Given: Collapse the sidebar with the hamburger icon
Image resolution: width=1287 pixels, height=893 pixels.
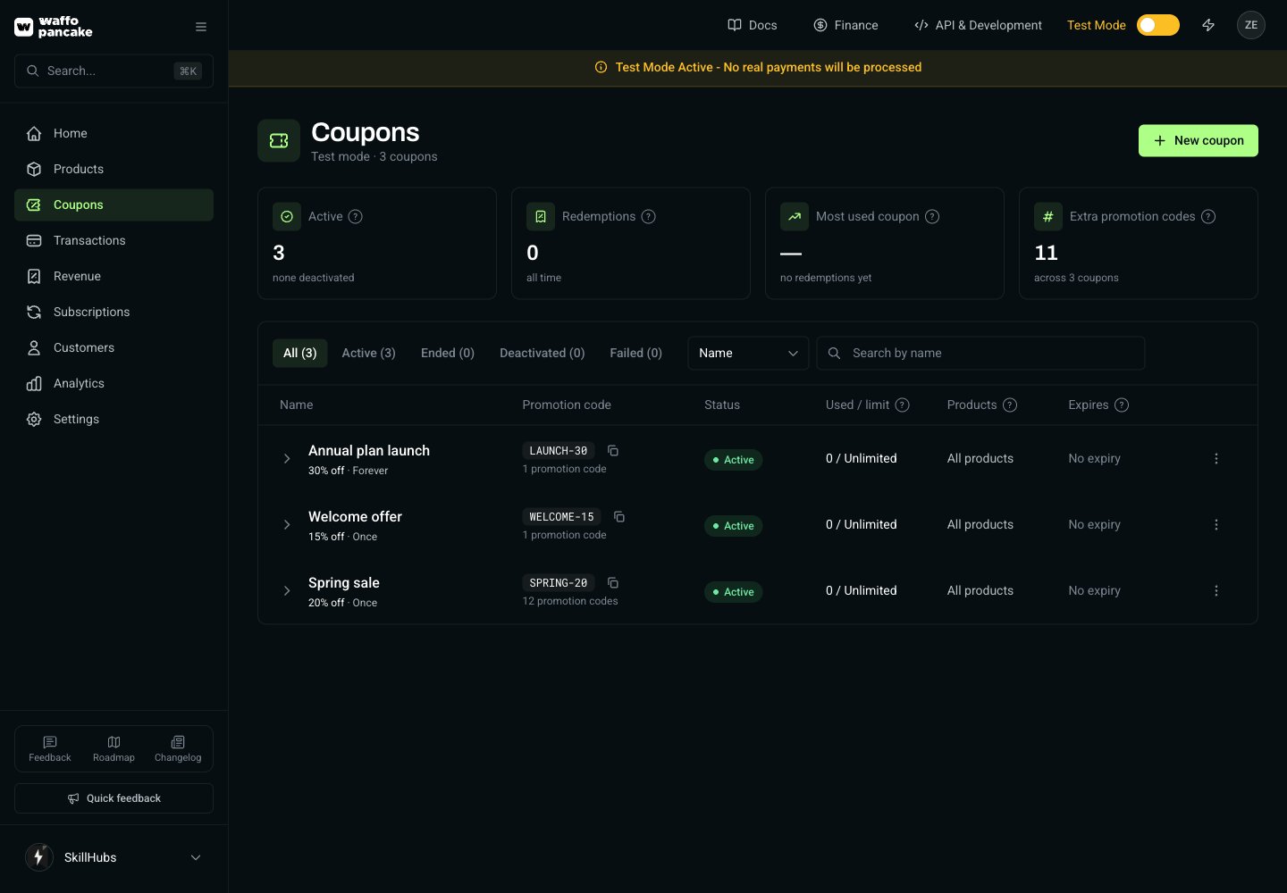Looking at the screenshot, I should [201, 27].
